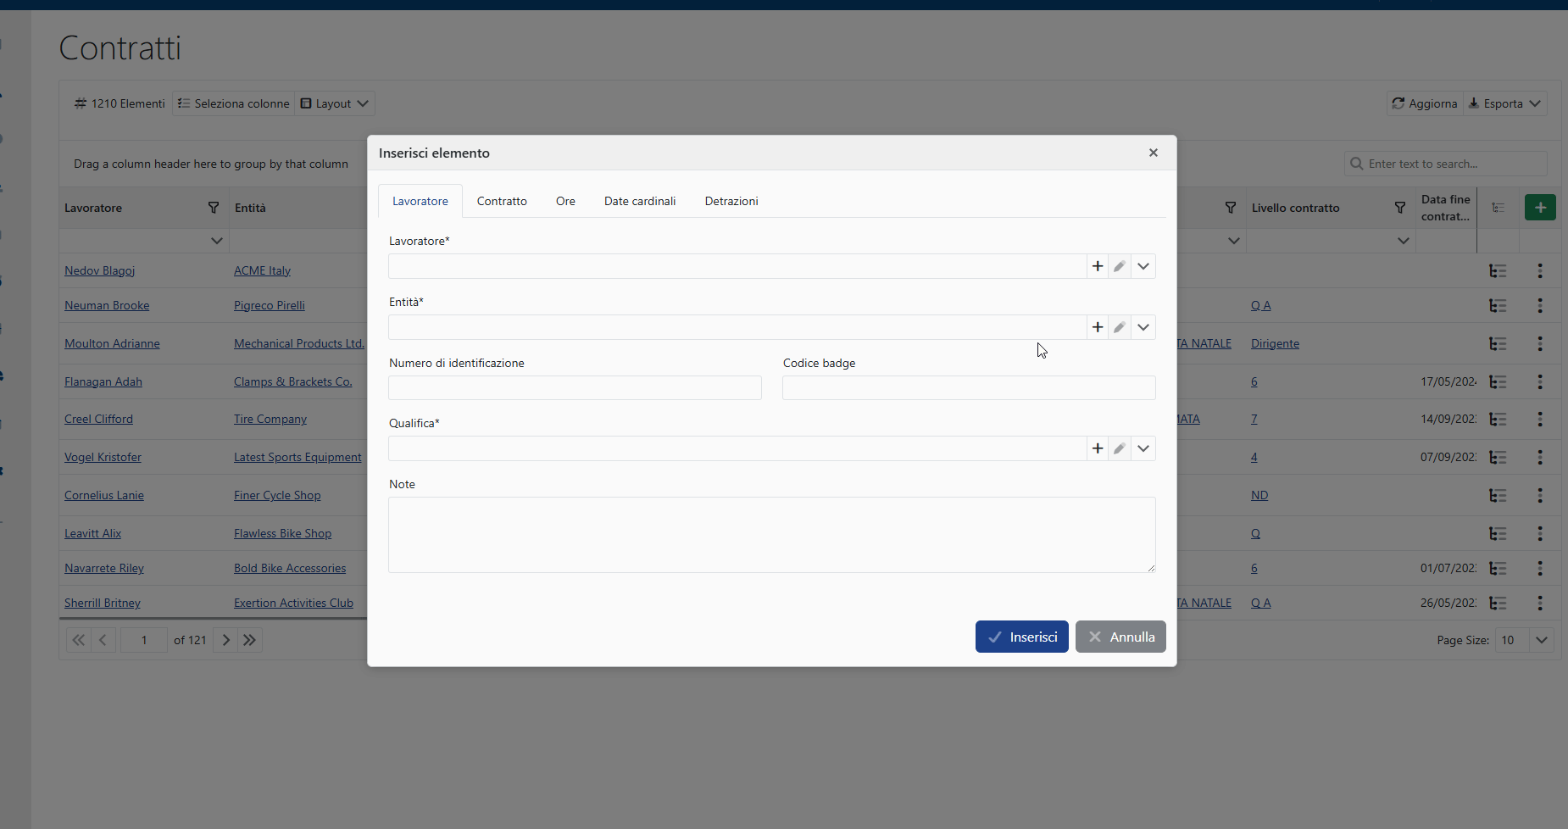This screenshot has height=829, width=1568.
Task: Click the search magnifier in the search box
Action: point(1356,164)
